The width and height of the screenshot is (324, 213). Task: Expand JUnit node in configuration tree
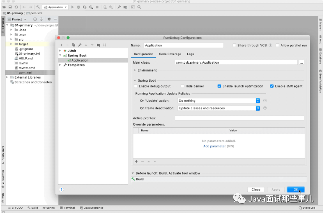point(60,51)
